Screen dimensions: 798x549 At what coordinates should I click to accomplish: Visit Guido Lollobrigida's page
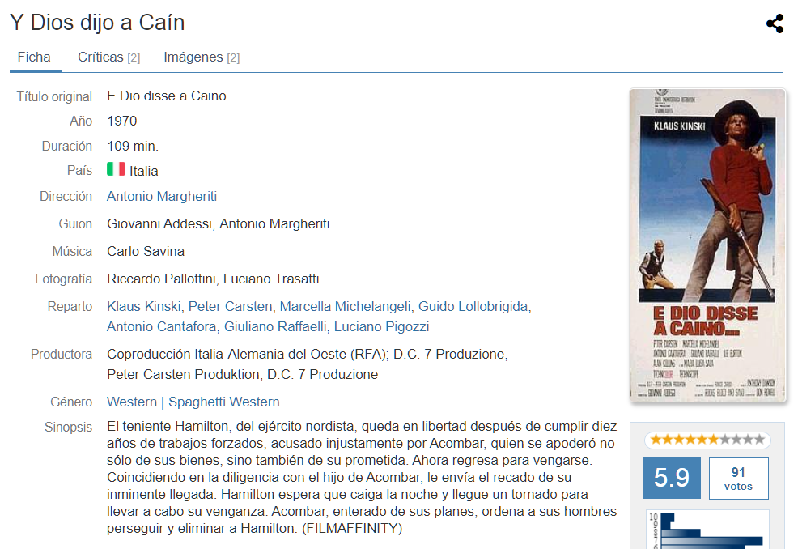coord(473,306)
